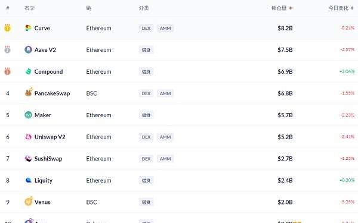Select the AMM tag in SushiSwap row
Image resolution: width=358 pixels, height=223 pixels.
[x=165, y=159]
